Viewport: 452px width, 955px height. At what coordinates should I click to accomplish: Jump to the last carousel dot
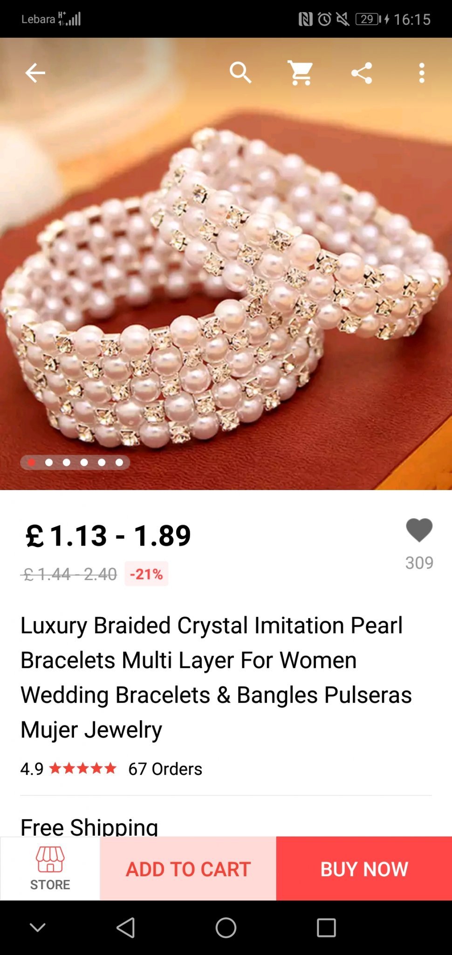(119, 463)
